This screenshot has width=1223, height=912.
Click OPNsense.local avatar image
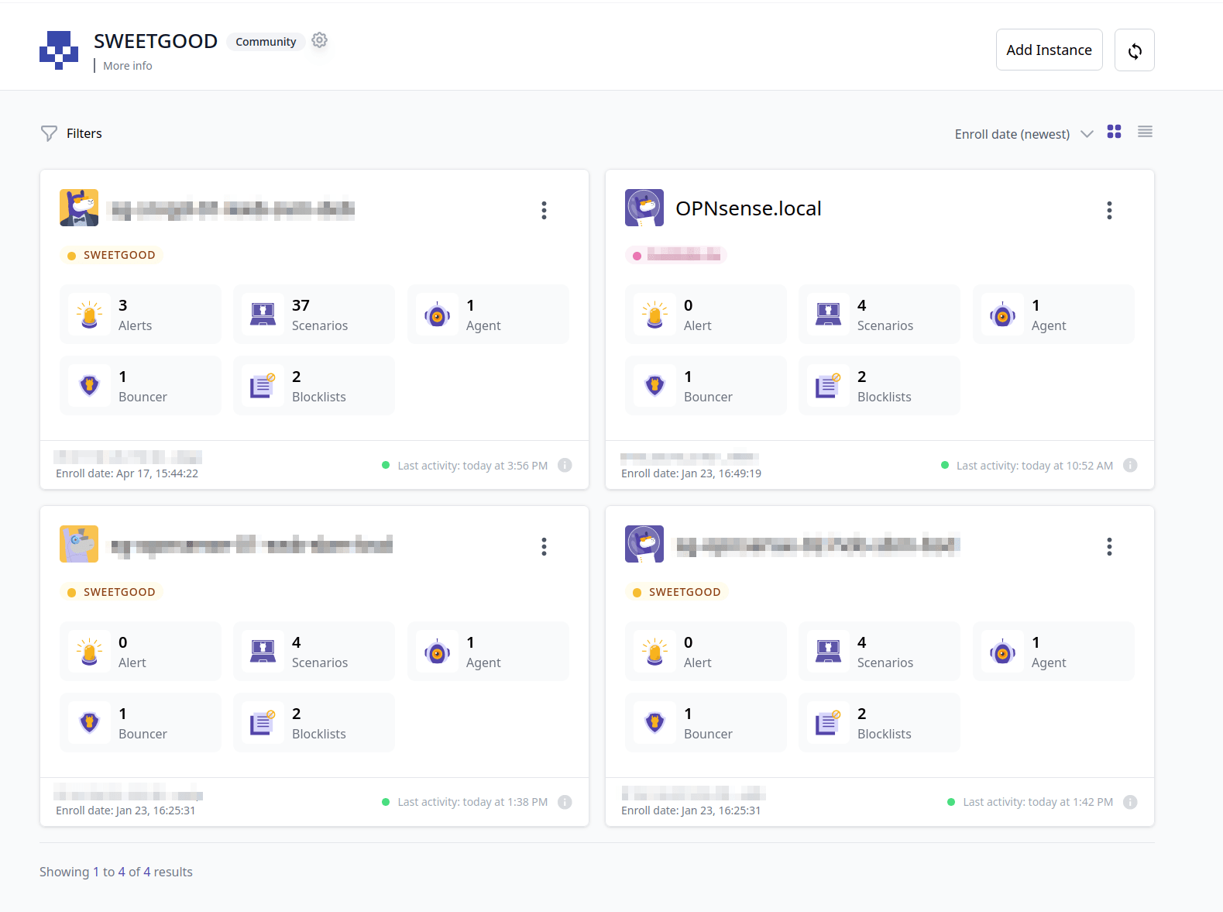tap(644, 208)
